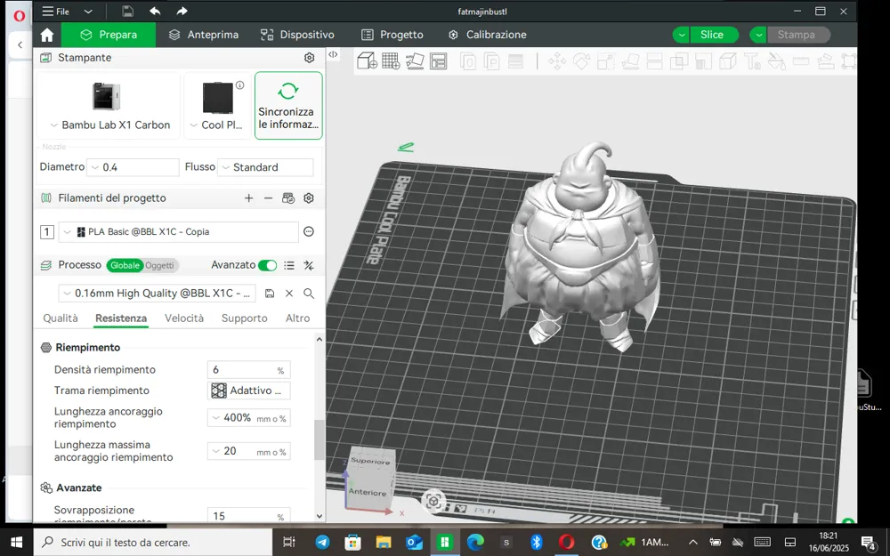
Task: Click the settings panel vertical scrollbar thumb
Action: [319, 439]
